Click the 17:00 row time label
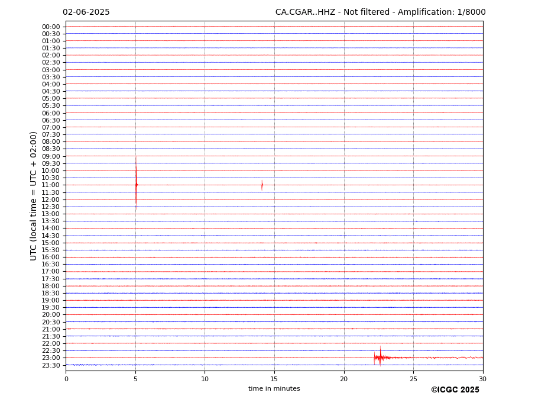The image size is (548, 412). click(51, 271)
